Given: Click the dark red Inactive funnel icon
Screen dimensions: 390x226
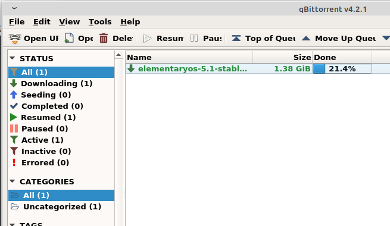Looking at the screenshot, I should pyautogui.click(x=14, y=151).
